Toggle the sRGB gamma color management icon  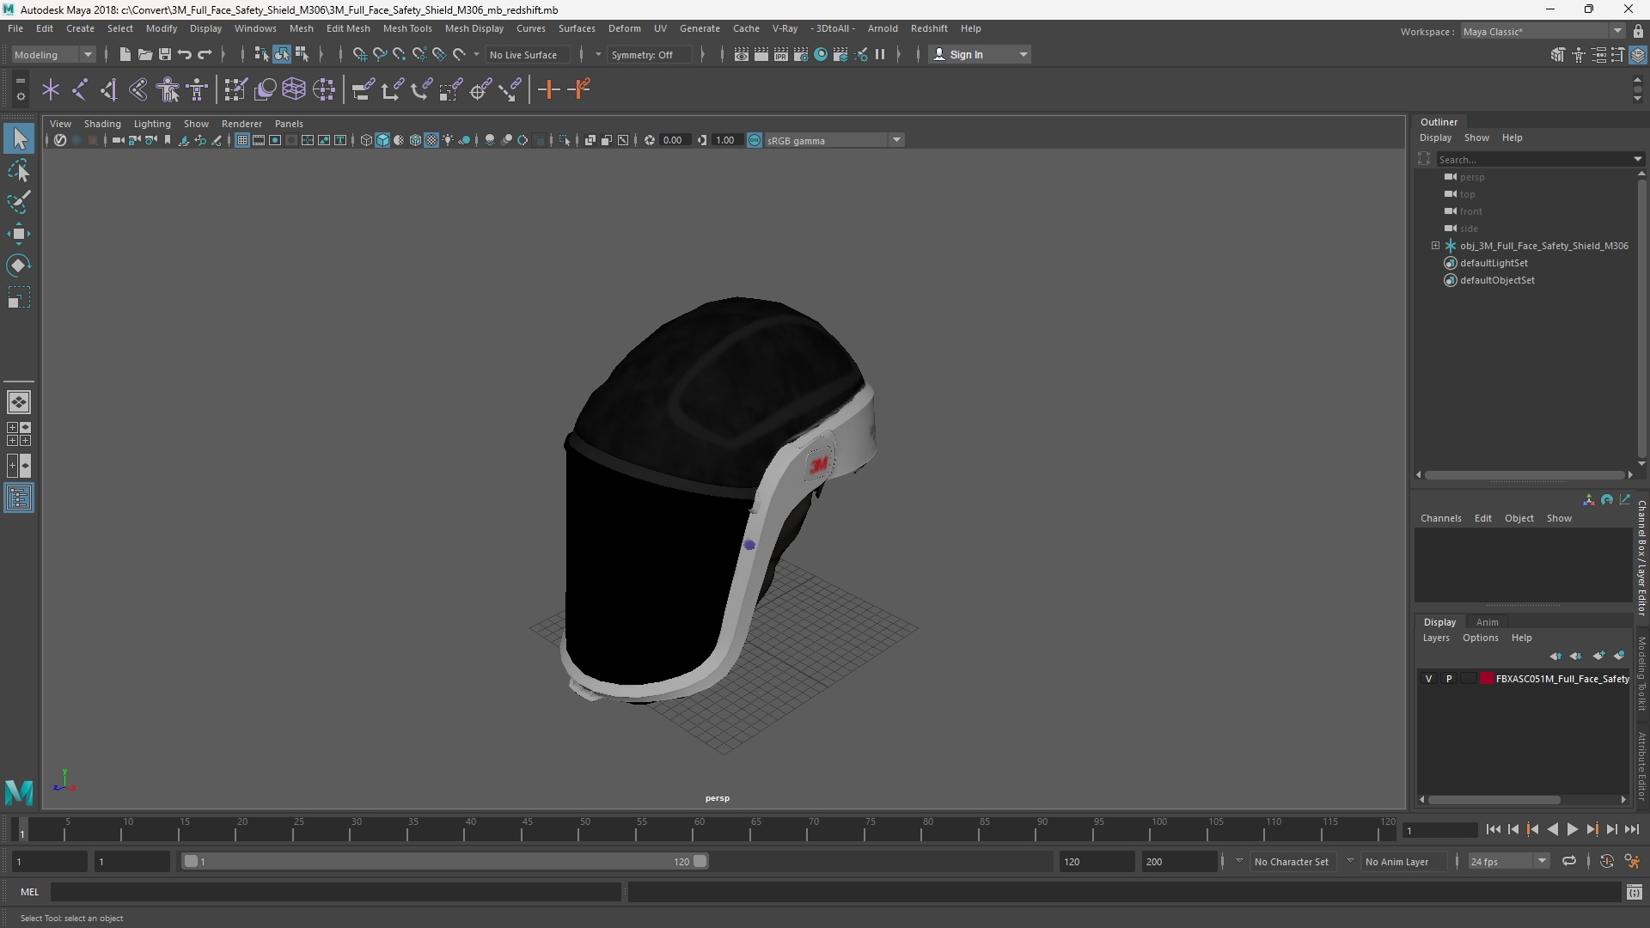pos(755,140)
